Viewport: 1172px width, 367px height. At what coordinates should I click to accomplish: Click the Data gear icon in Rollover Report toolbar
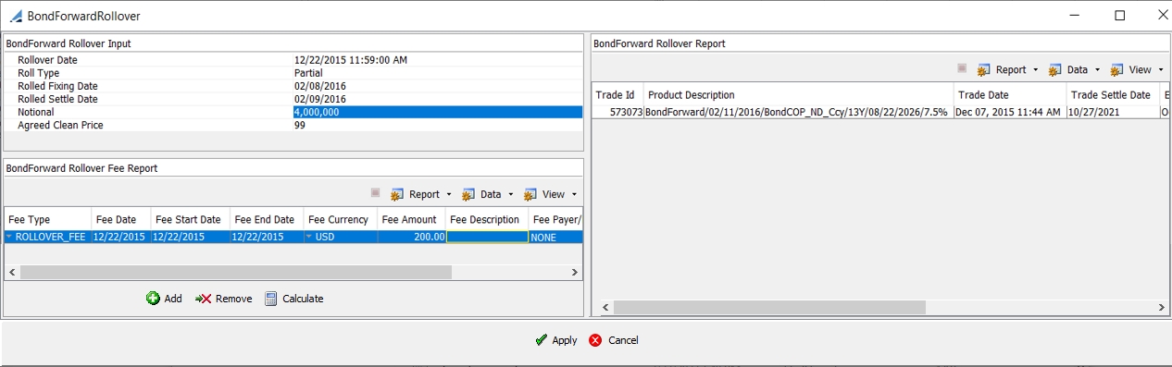(1055, 69)
